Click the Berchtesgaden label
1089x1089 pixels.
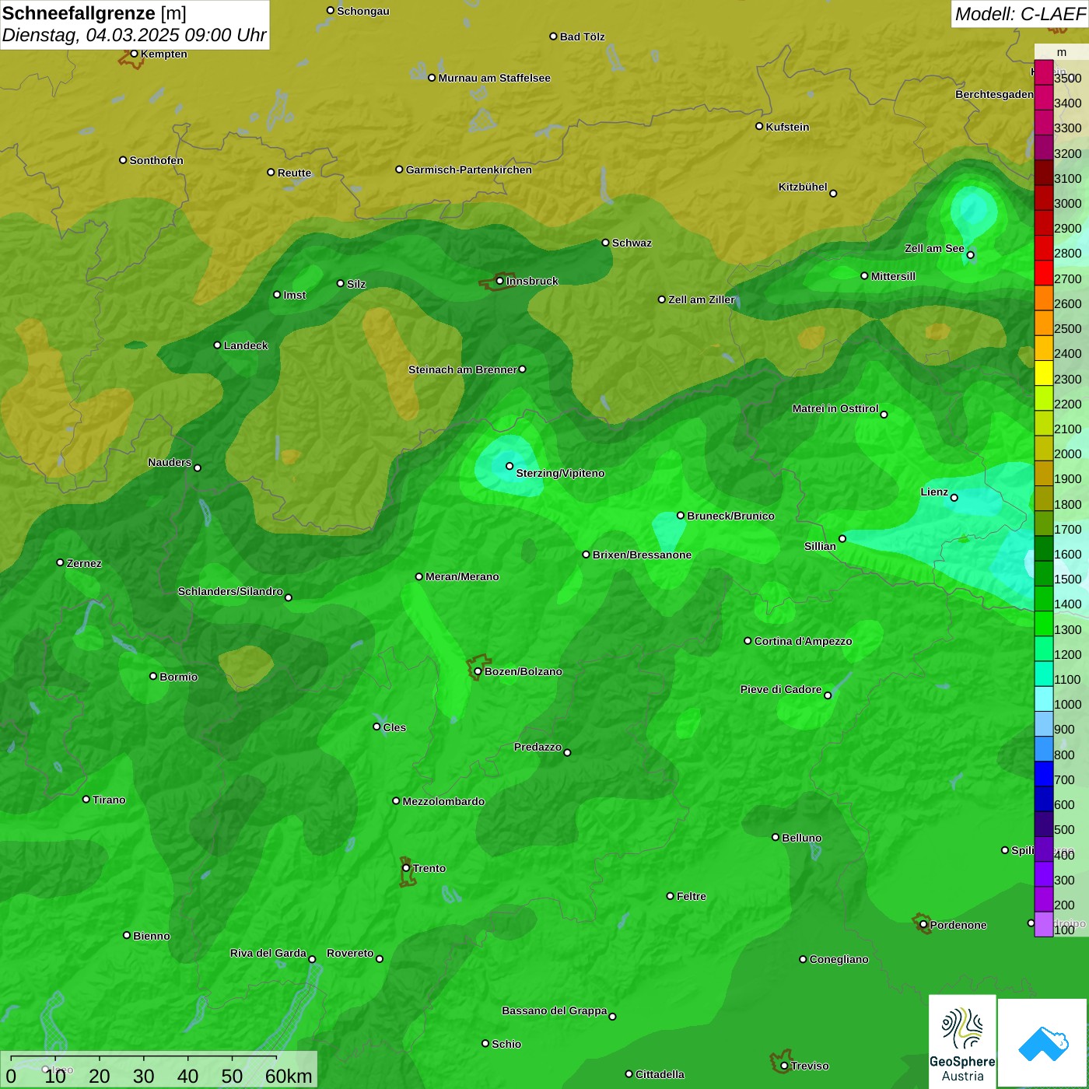994,94
